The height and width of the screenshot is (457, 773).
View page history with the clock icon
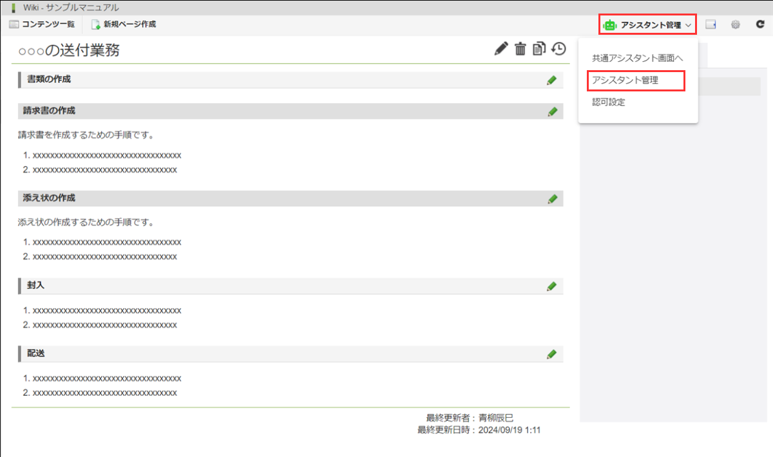[559, 49]
